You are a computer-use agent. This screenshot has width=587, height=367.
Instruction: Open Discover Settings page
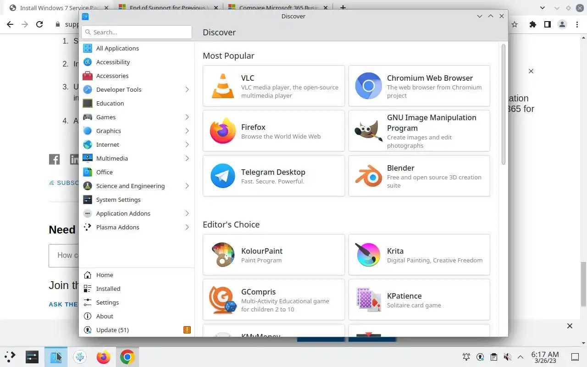pyautogui.click(x=137, y=302)
